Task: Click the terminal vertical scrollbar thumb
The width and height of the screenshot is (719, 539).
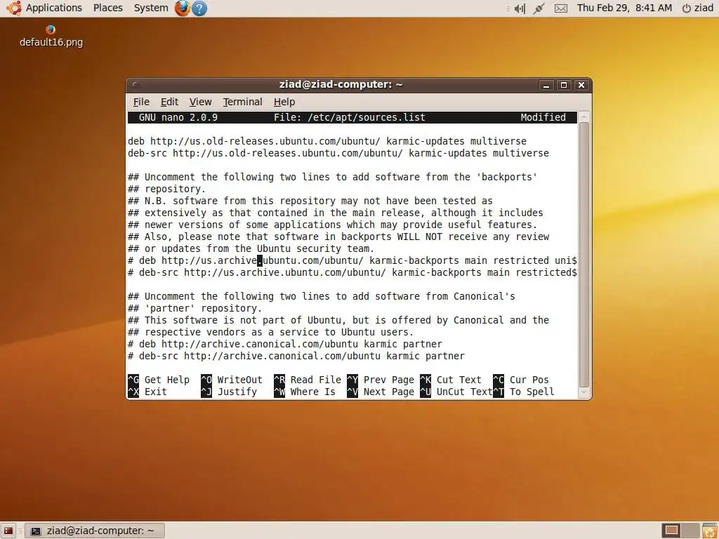Action: (583, 255)
